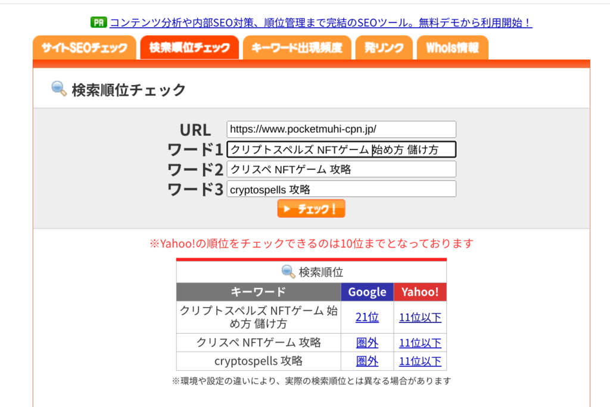Viewport: 610px width, 407px height.
Task: Click the magnifier icon beside 検索順位チェック heading
Action: (x=59, y=89)
